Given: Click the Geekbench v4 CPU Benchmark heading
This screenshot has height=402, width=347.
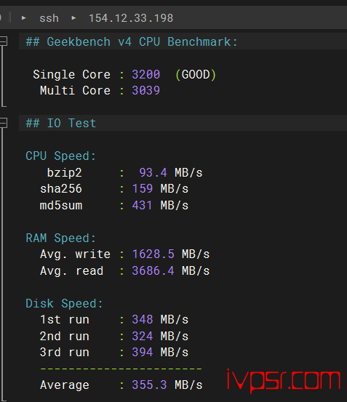Looking at the screenshot, I should (132, 41).
